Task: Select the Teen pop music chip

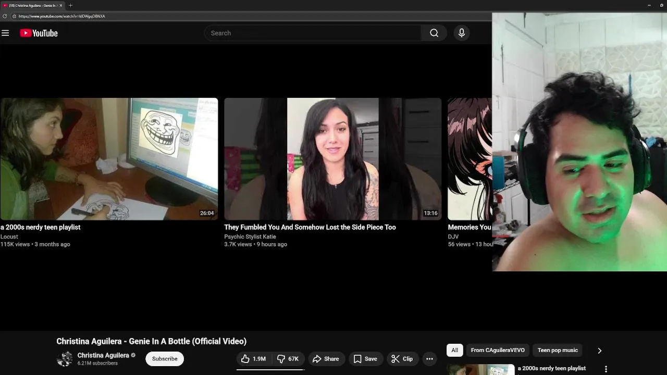Action: pyautogui.click(x=558, y=351)
